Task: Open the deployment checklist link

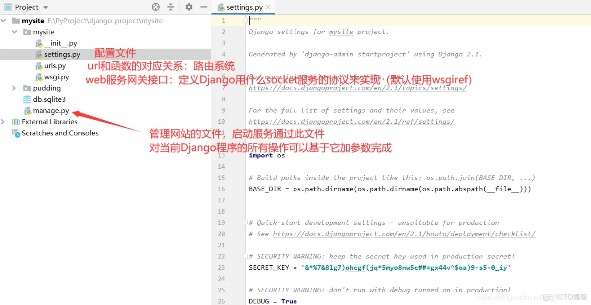Action: 404,234
